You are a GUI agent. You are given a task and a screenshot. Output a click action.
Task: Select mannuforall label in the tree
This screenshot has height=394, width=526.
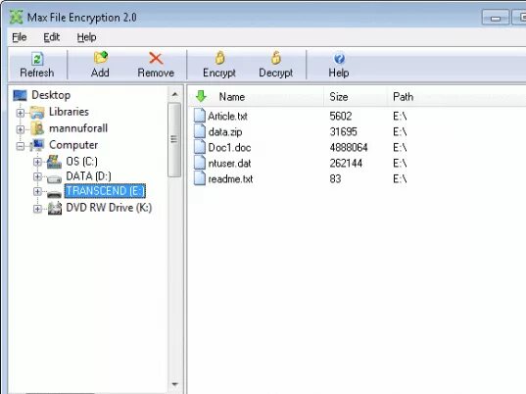(x=78, y=128)
